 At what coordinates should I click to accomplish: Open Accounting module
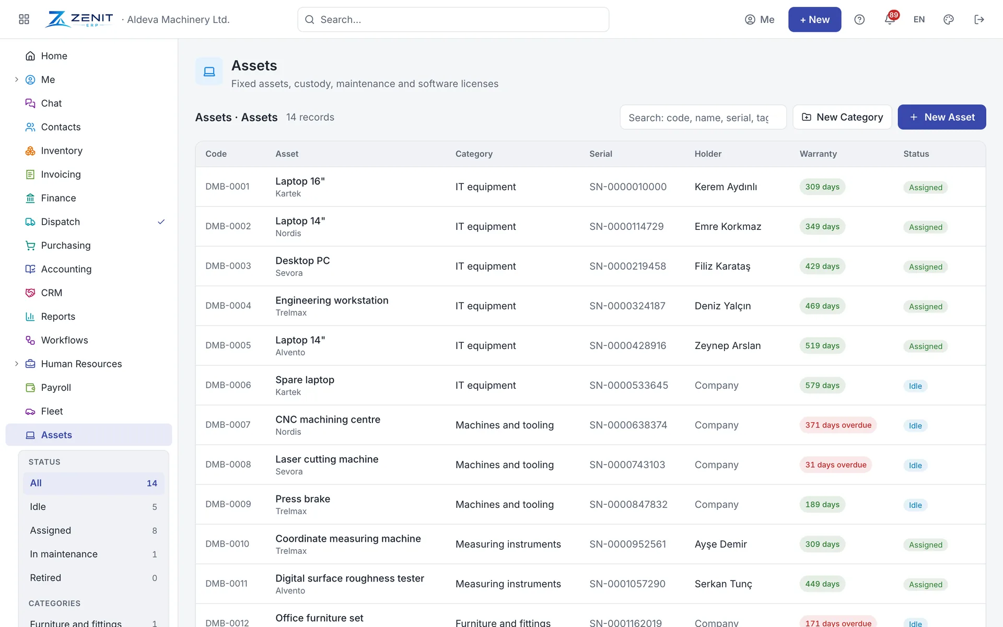coord(89,269)
